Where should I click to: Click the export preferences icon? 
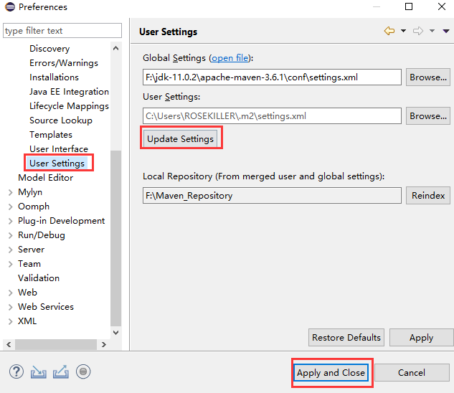pyautogui.click(x=61, y=372)
